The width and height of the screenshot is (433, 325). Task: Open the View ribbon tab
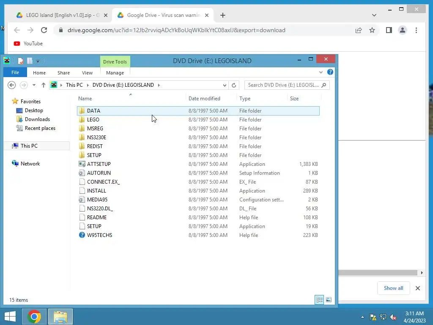click(x=87, y=73)
